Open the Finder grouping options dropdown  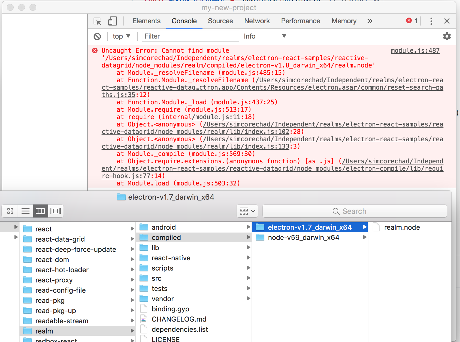point(247,211)
